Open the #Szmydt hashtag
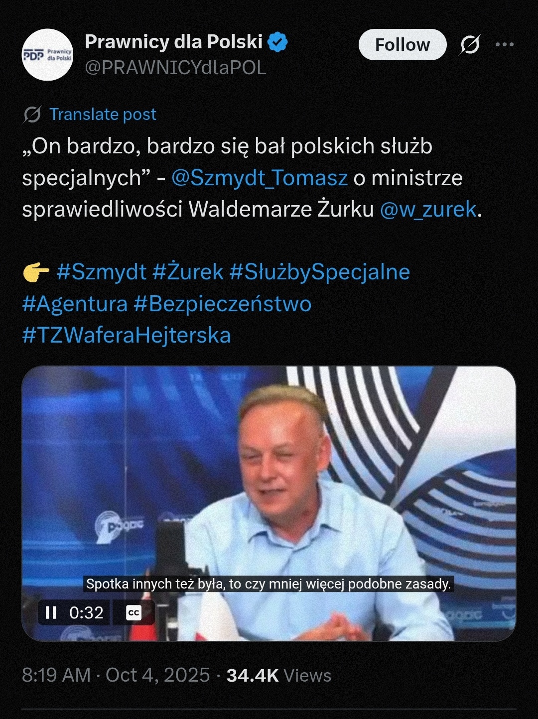This screenshot has height=719, width=538. (x=102, y=272)
